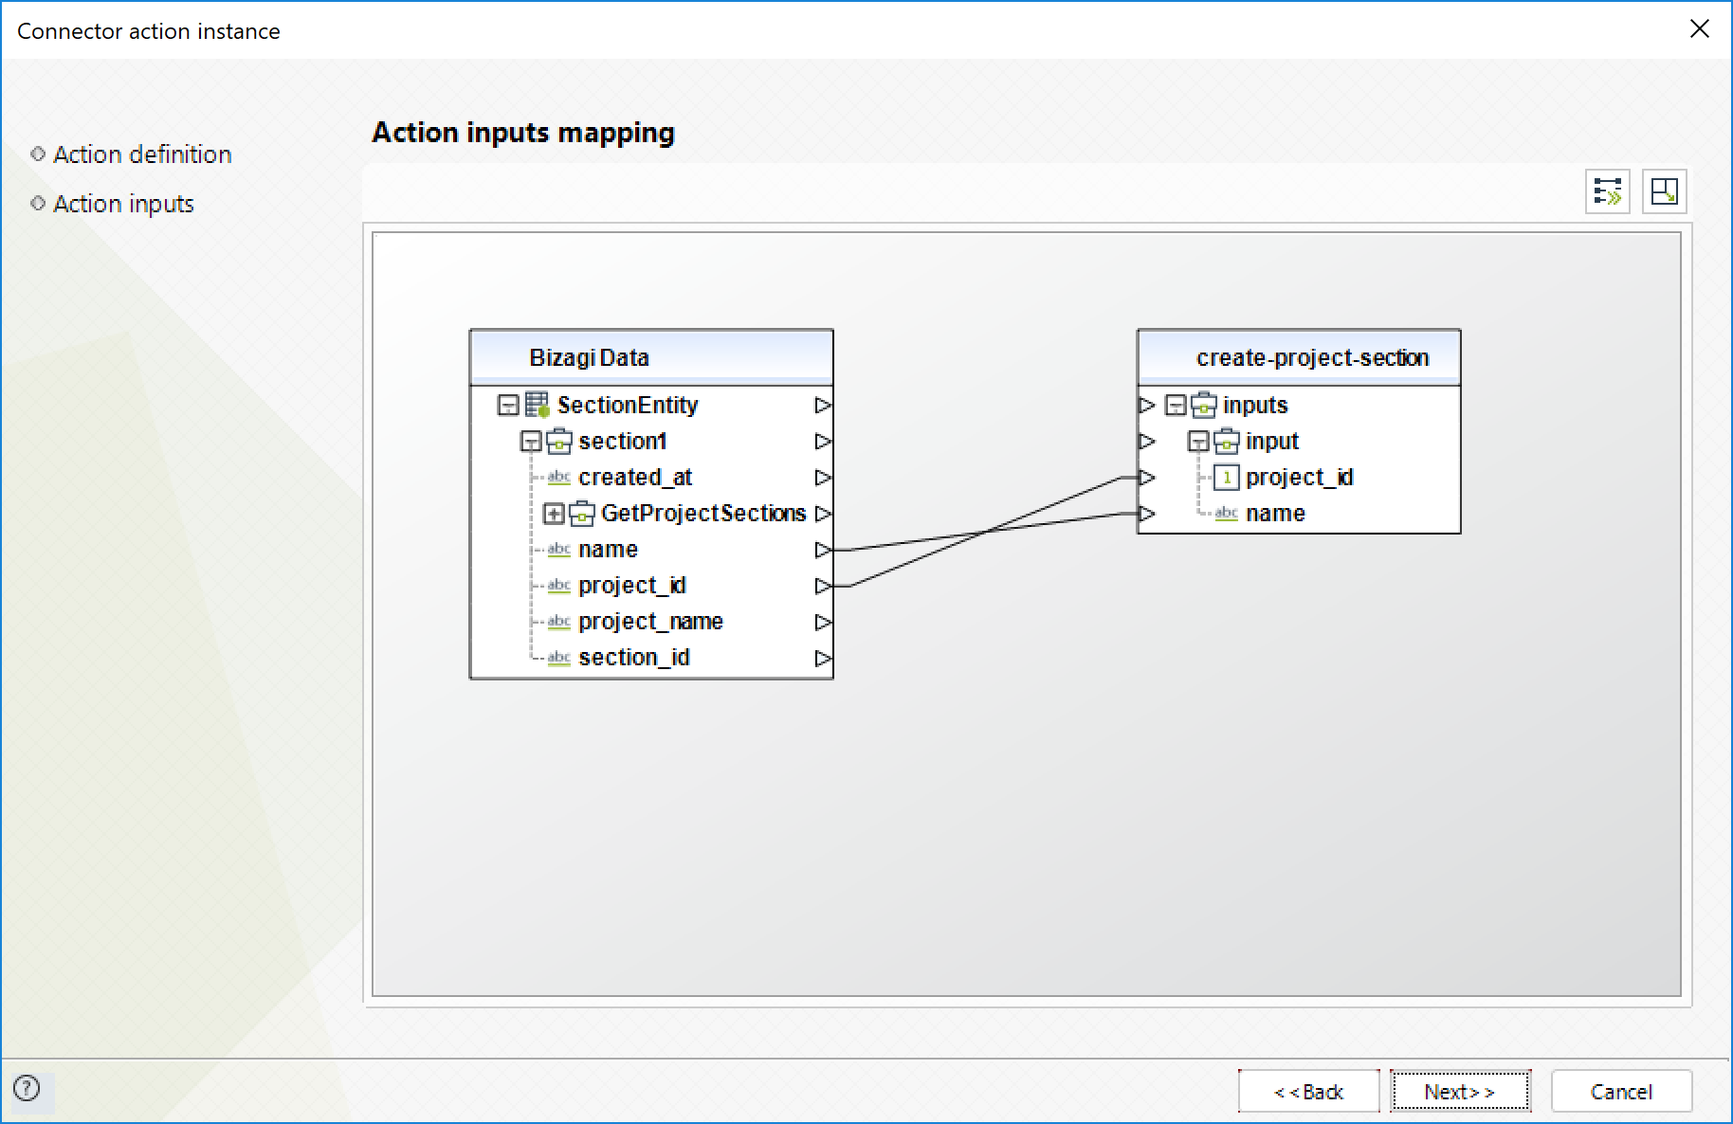Image resolution: width=1733 pixels, height=1124 pixels.
Task: Collapse the inputs tree node
Action: tap(1176, 406)
